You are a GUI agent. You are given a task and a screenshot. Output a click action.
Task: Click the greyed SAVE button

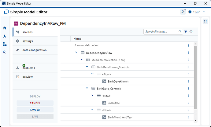35,117
